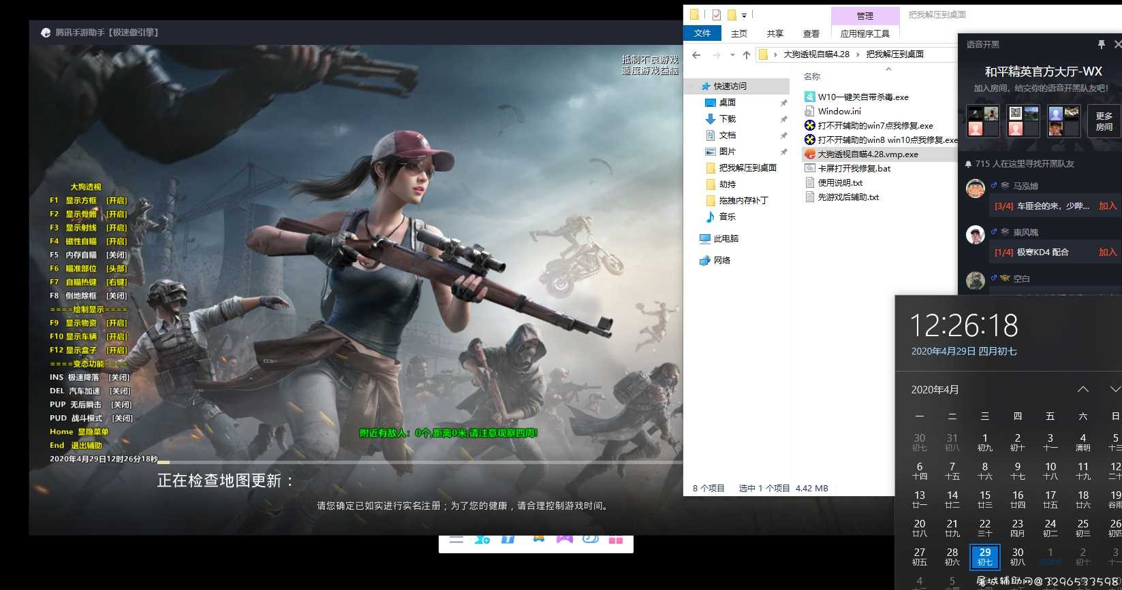The image size is (1122, 590).
Task: Click the 腾讯手游助手 logo icon in title bar
Action: click(x=46, y=33)
